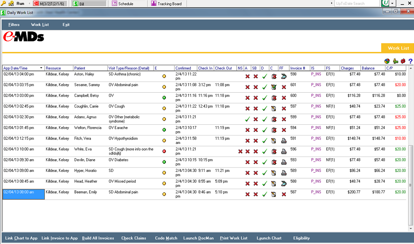Viewport: 414px width, 244px height.
Task: Toggle the SB column X for Head, Heather
Action: click(x=256, y=184)
